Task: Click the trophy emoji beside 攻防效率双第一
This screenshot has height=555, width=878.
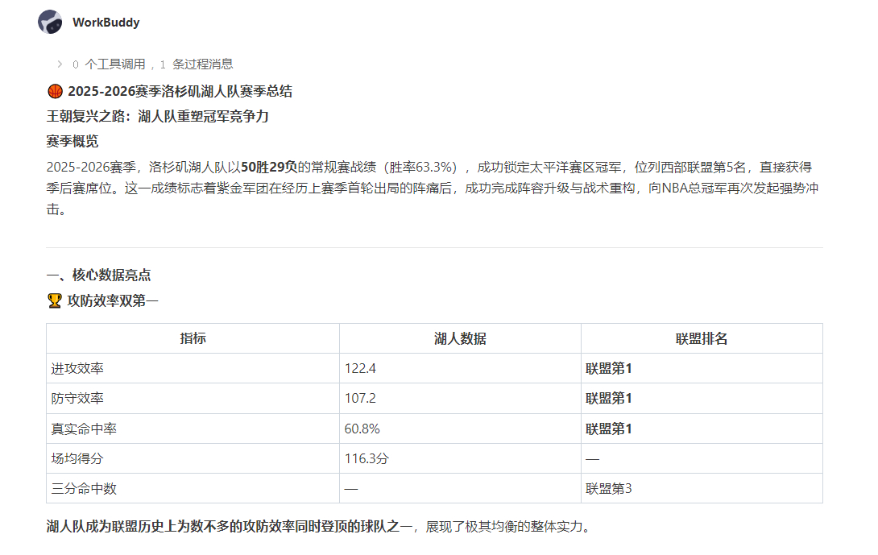Action: click(54, 300)
